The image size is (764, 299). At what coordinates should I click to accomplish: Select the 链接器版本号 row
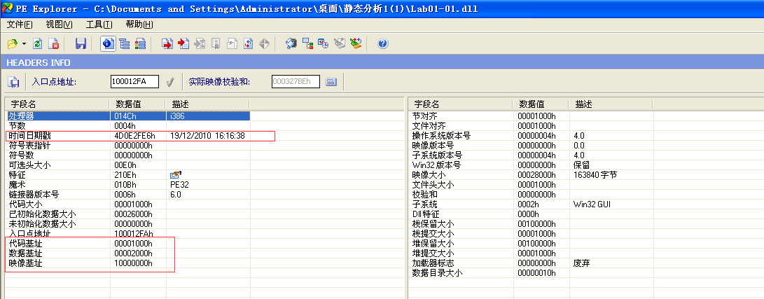[128, 195]
